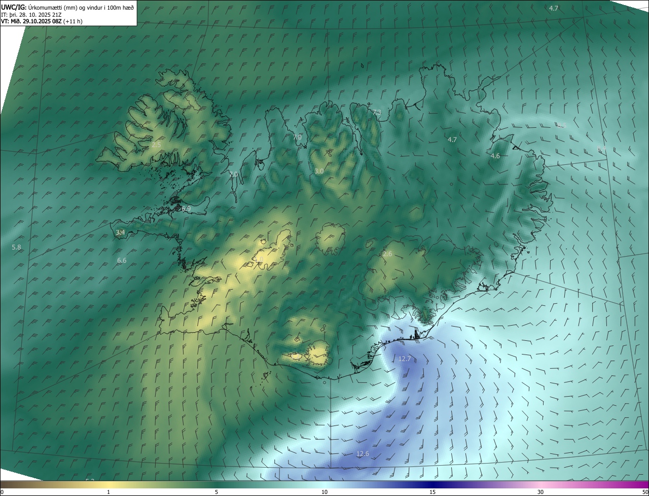Click the 30 tick on the color scale
649x496 pixels.
tap(540, 492)
